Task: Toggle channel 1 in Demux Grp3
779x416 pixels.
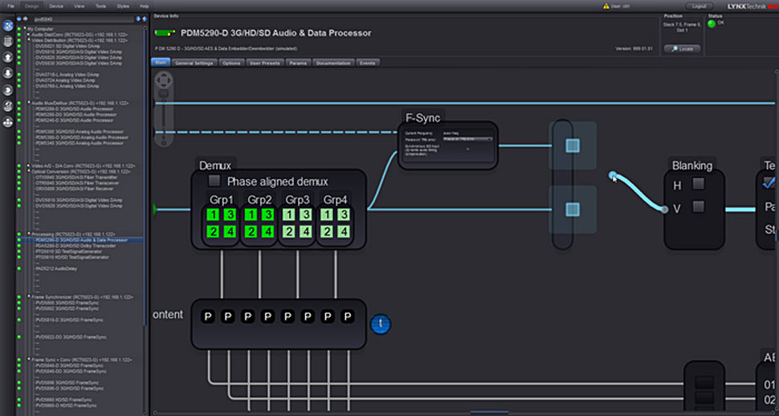Action: pos(288,214)
